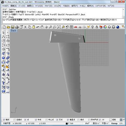Toggle Osnap pane in status bar
Screen dimensions: 126x126
coord(114,124)
